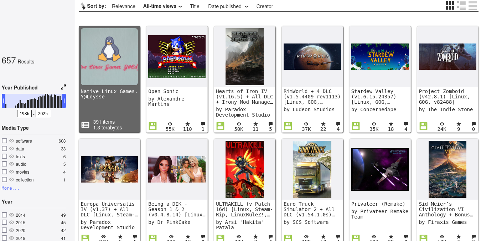Click the favorites star on Project Zomboid

tap(459, 124)
